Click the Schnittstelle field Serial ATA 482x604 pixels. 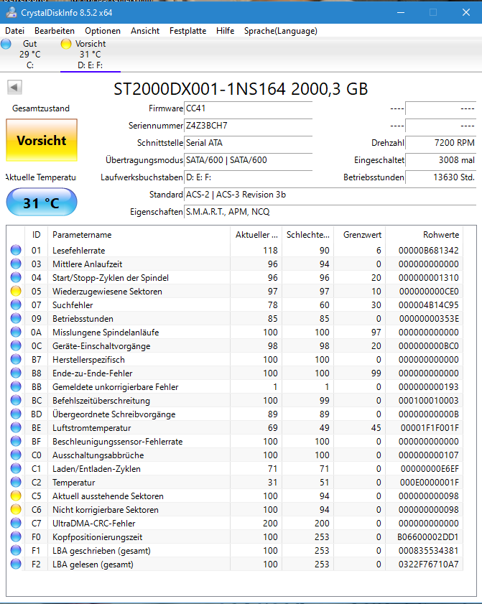point(248,143)
